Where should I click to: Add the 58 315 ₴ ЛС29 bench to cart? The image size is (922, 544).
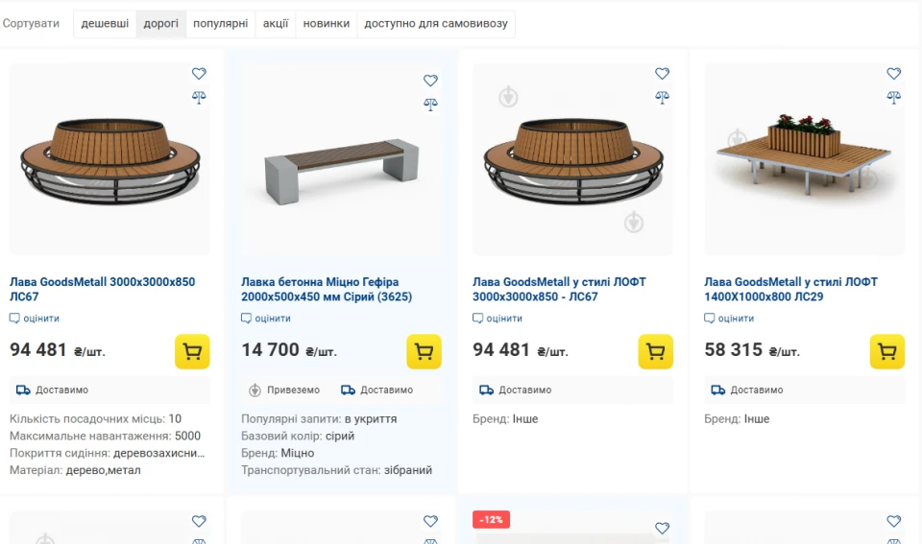[886, 351]
